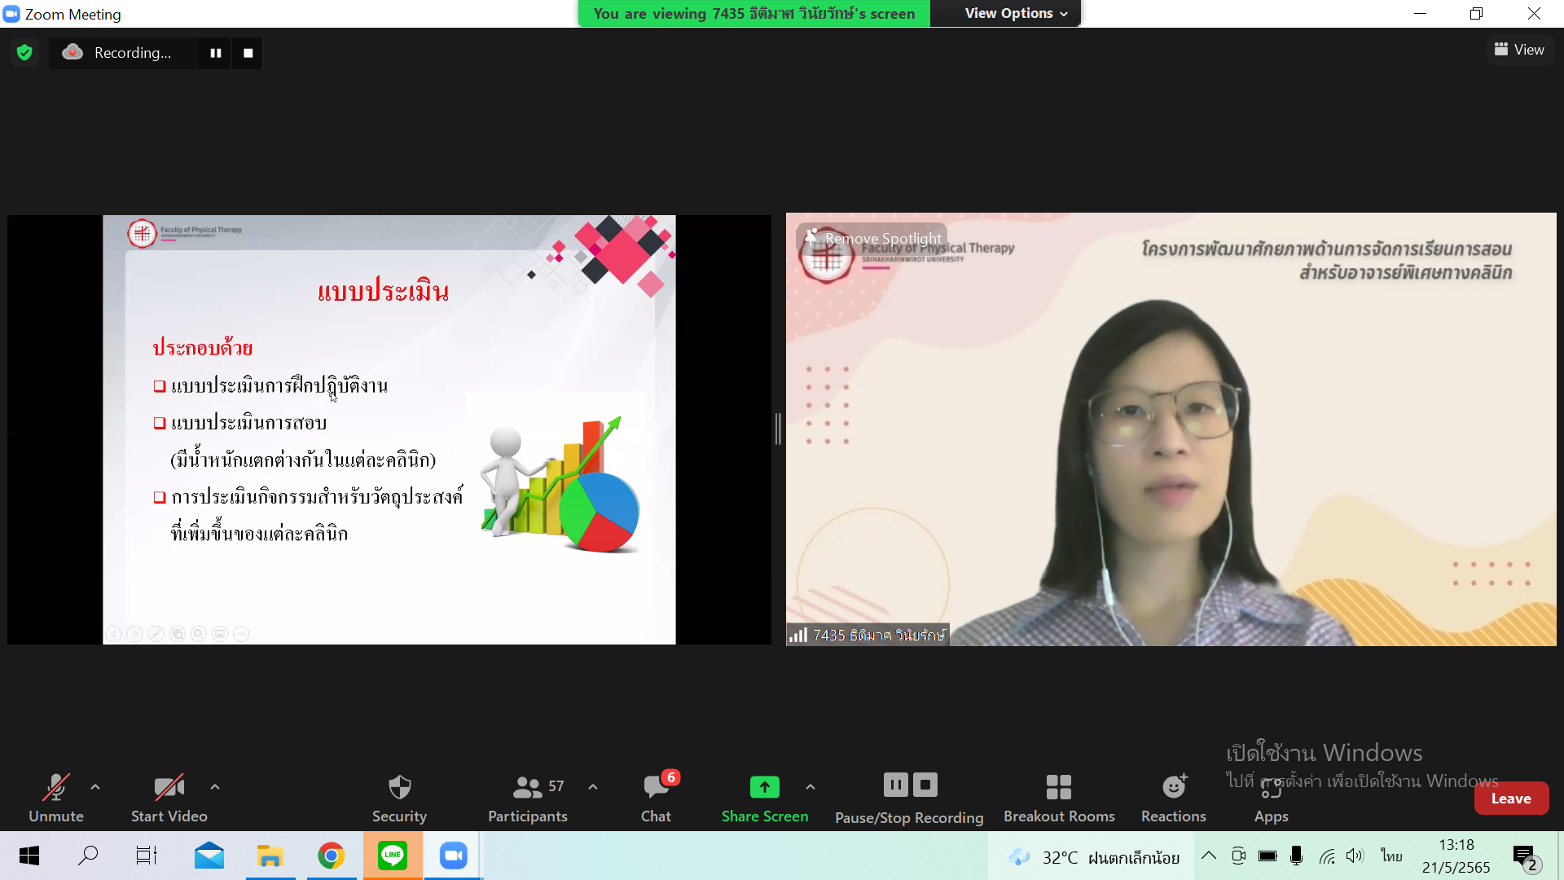This screenshot has width=1564, height=880.
Task: Stop the recording in the top bar
Action: click(x=248, y=53)
